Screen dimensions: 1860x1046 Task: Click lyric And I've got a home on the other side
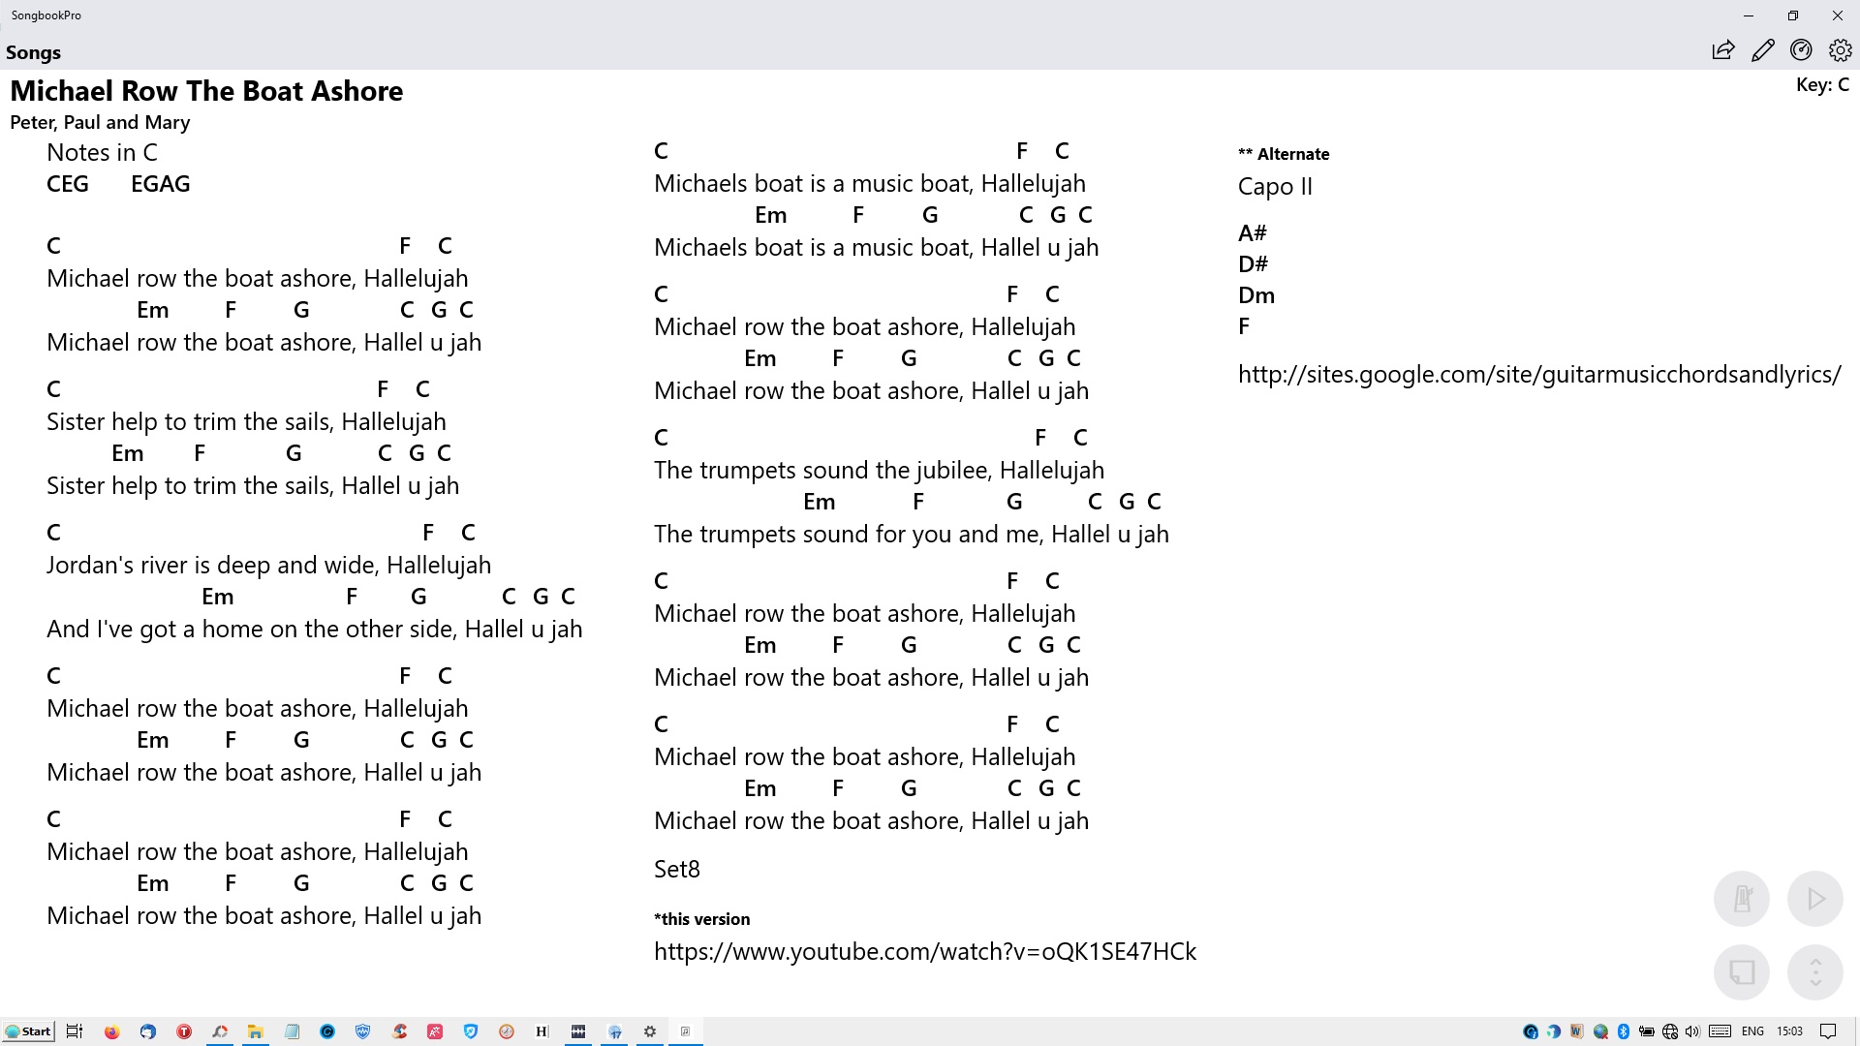click(x=251, y=629)
